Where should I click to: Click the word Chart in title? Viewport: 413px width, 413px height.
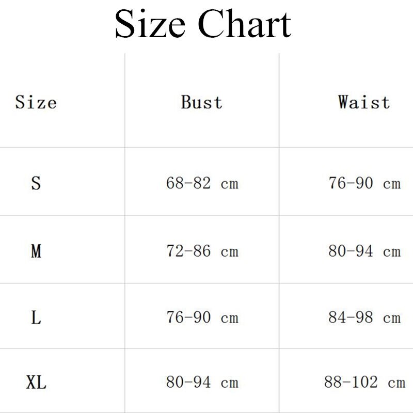click(245, 24)
